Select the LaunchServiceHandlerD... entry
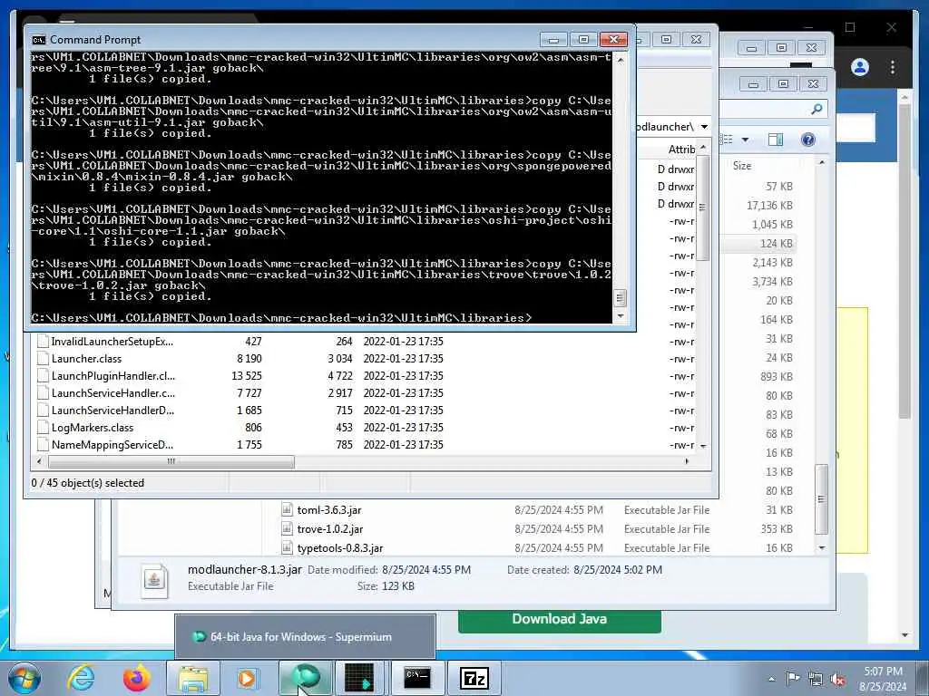The width and height of the screenshot is (929, 696). point(112,411)
